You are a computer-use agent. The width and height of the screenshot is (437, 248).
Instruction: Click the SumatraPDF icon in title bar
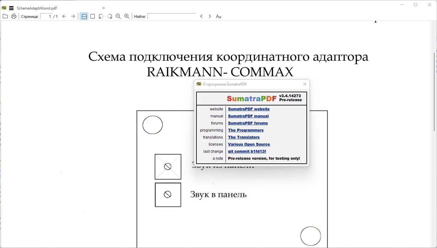click(4, 8)
